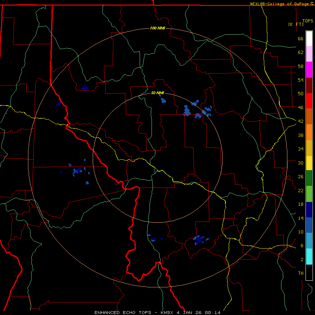Select the 34 legend value
The width and height of the screenshot is (315, 315).
(x=301, y=149)
